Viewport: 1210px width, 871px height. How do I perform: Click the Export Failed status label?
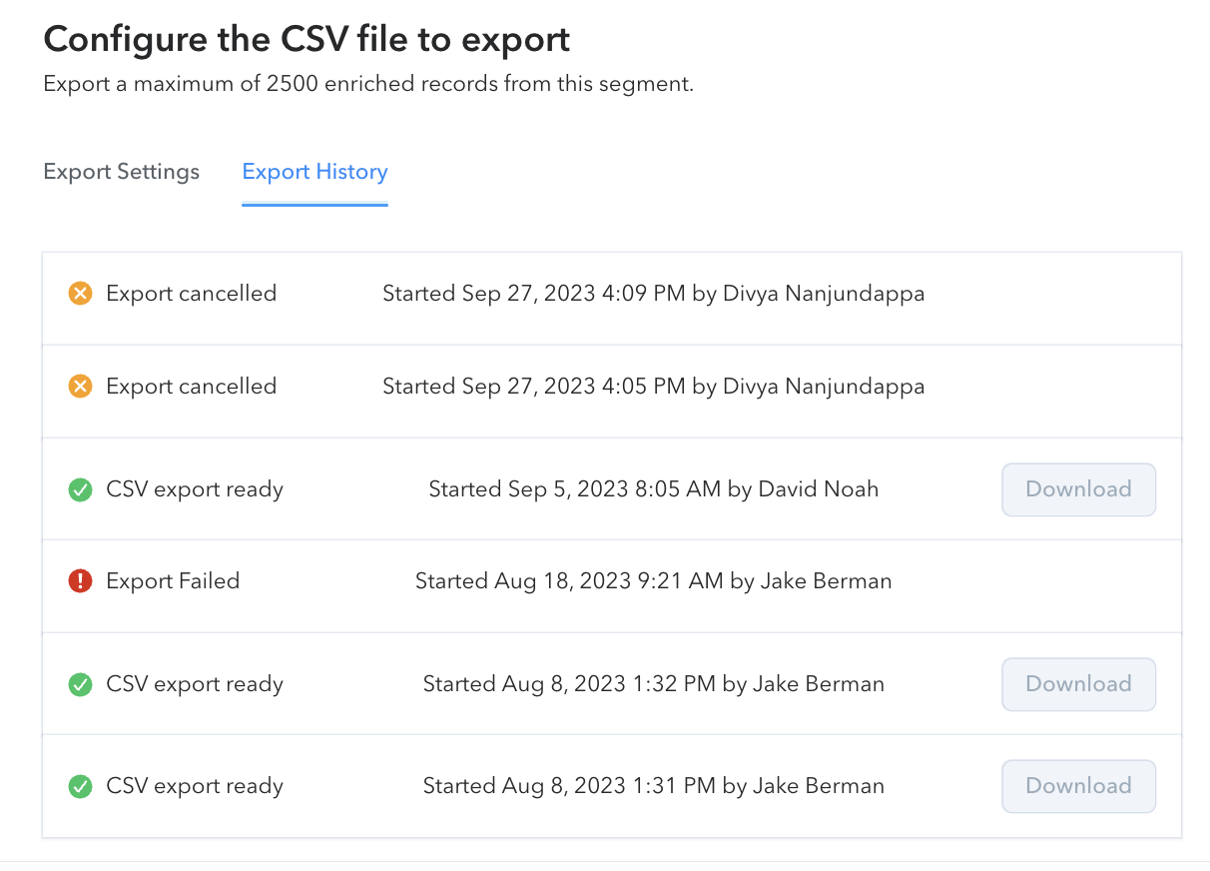pyautogui.click(x=173, y=581)
